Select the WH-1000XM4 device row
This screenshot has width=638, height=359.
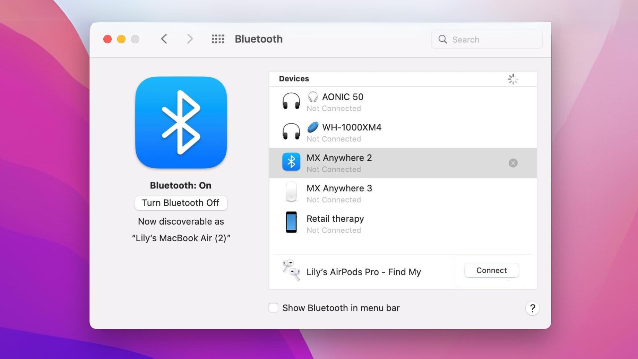[x=403, y=132]
